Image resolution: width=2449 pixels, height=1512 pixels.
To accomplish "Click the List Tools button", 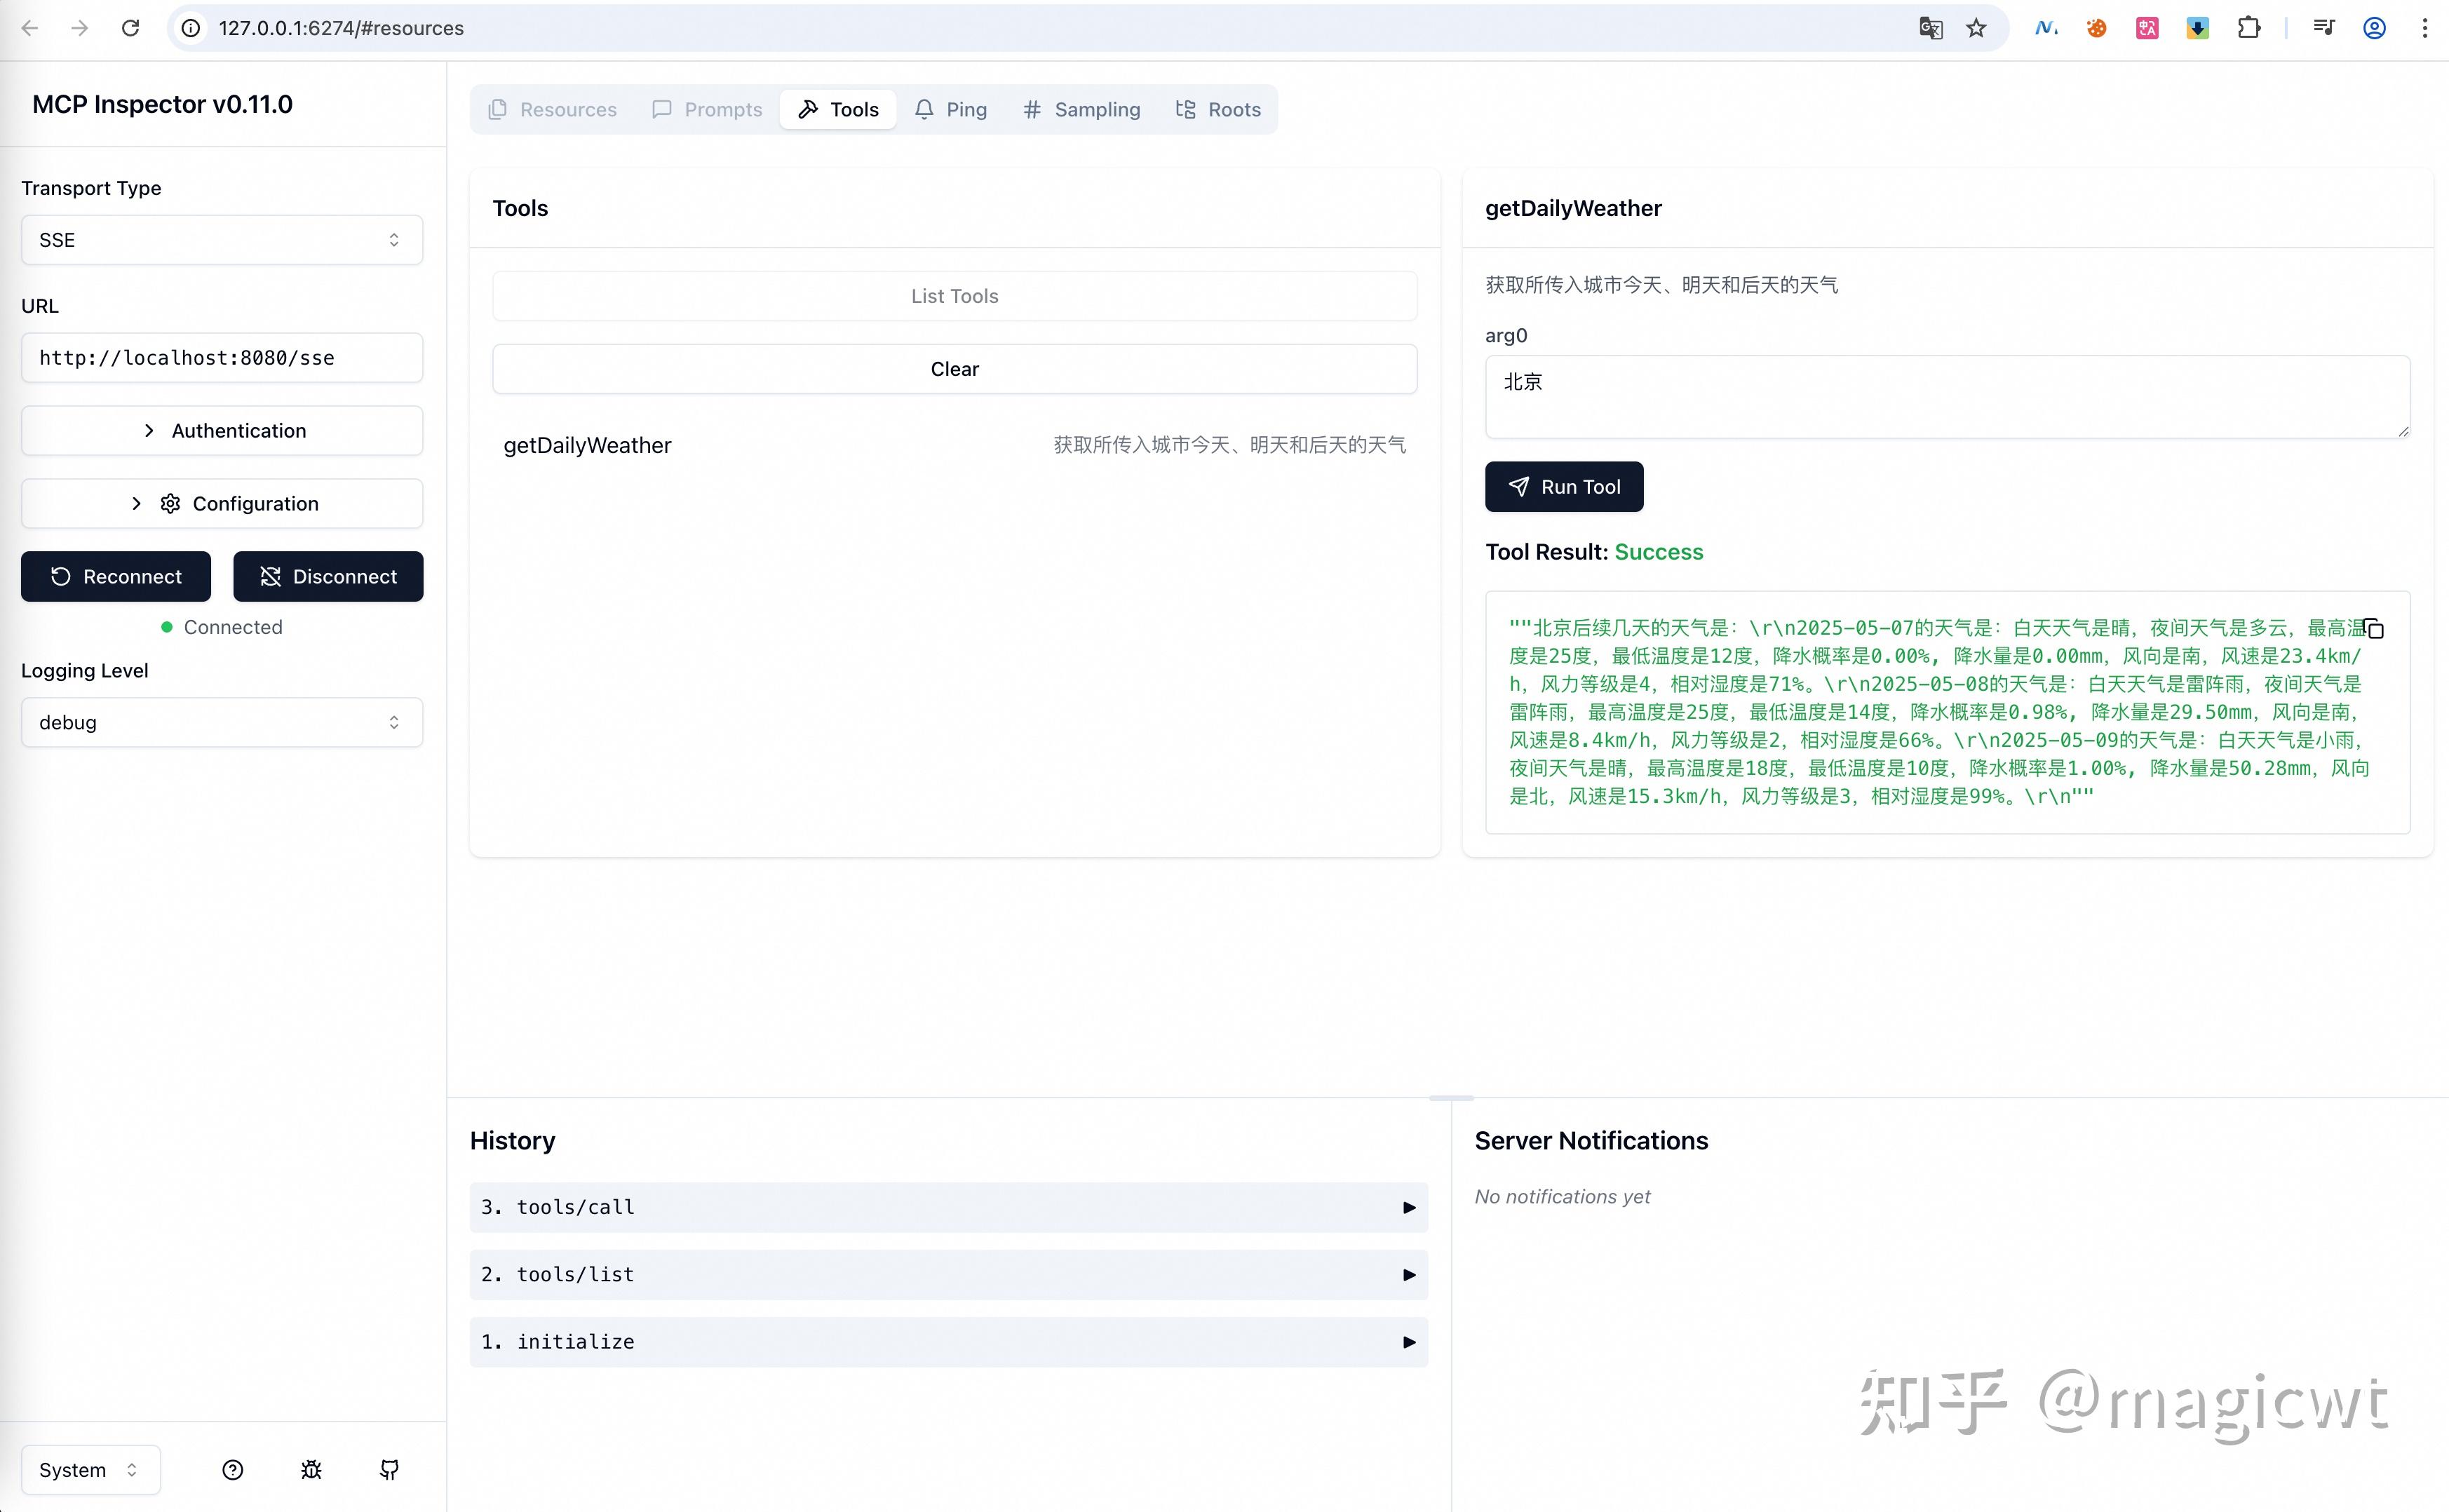I will click(954, 295).
